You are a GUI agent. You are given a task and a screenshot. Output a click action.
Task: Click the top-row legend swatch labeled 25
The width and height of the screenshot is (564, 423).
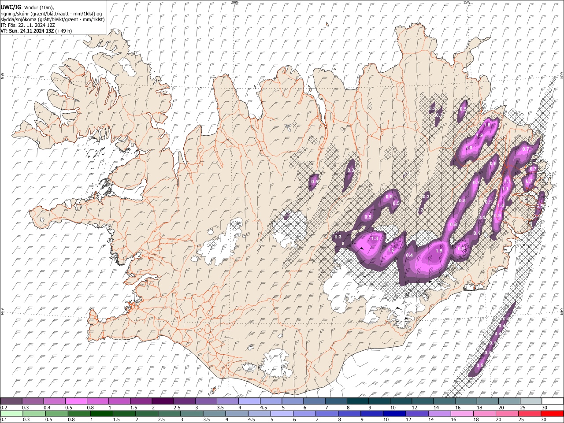(531, 401)
